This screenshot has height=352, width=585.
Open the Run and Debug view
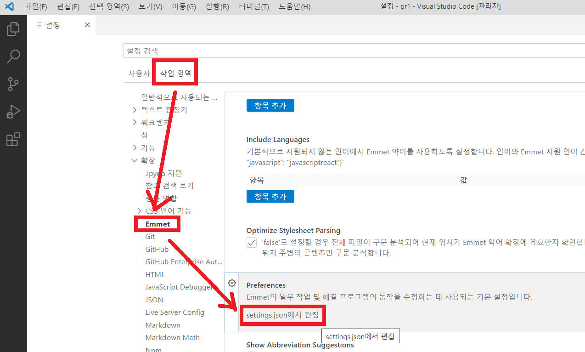click(x=13, y=112)
